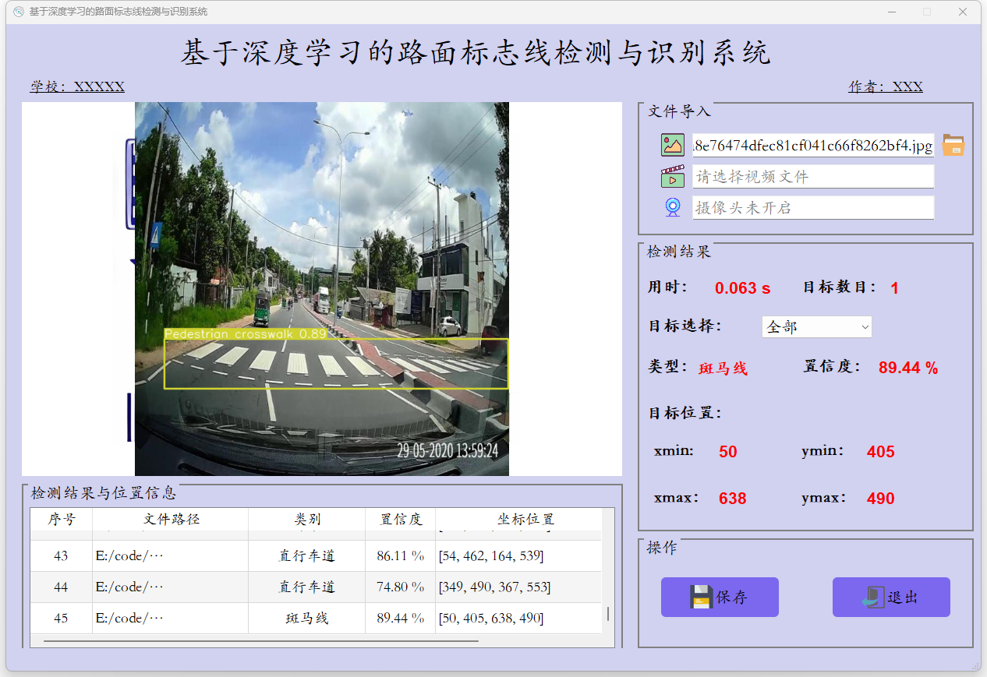987x677 pixels.
Task: Select table row number 45
Action: click(x=316, y=618)
